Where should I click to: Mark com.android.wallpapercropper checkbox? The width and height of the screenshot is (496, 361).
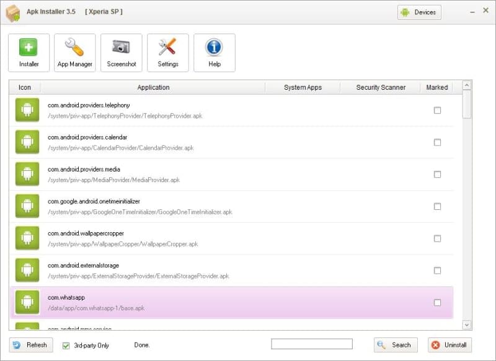(x=437, y=238)
